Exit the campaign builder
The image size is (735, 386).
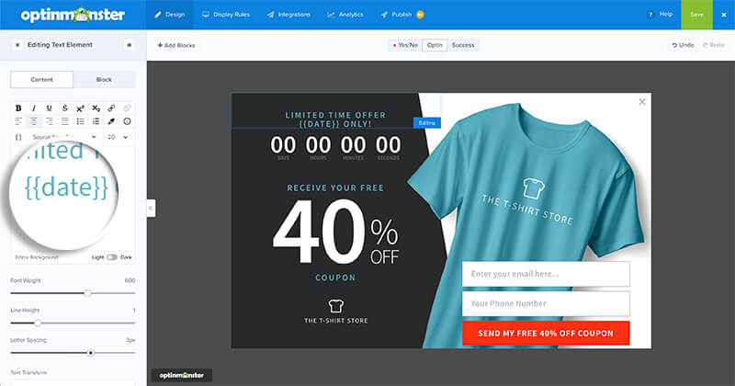point(724,15)
